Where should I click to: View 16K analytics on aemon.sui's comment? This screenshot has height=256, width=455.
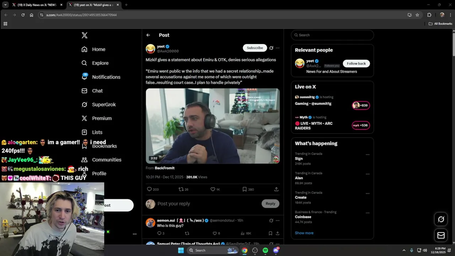246,233
